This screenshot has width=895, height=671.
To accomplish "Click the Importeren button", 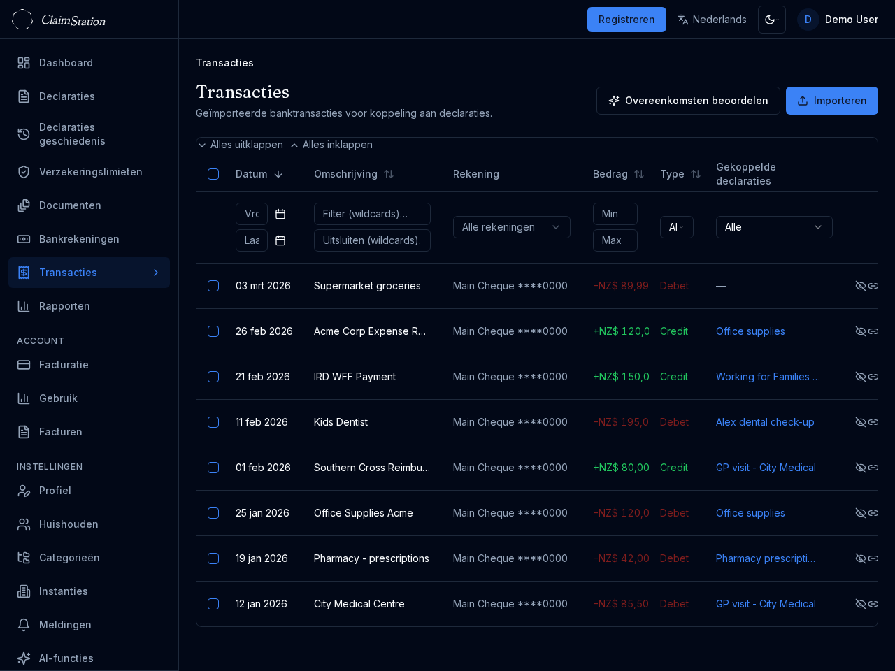I will click(831, 101).
